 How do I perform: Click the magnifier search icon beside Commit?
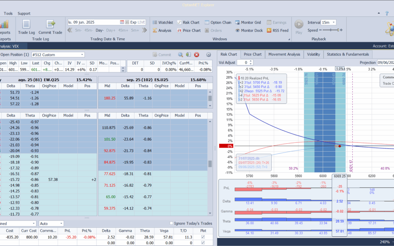[x=180, y=55]
